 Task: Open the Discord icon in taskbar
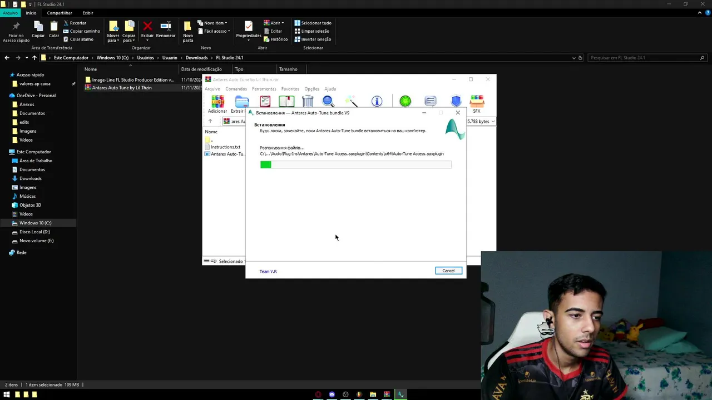pos(332,394)
